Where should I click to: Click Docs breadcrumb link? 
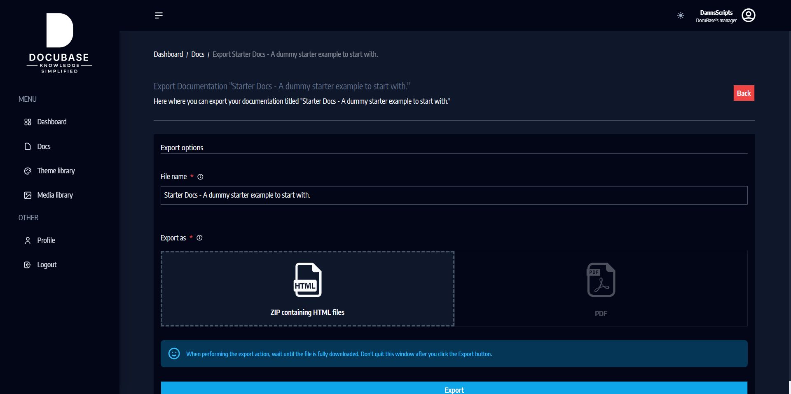pyautogui.click(x=198, y=54)
